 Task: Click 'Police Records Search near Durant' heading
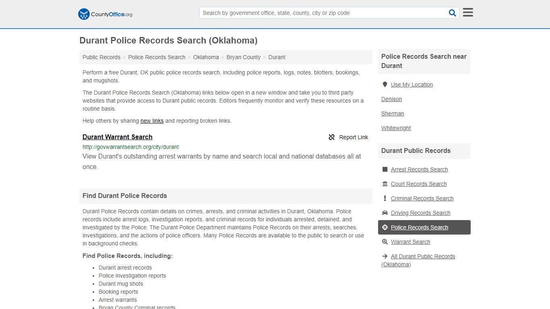424,61
